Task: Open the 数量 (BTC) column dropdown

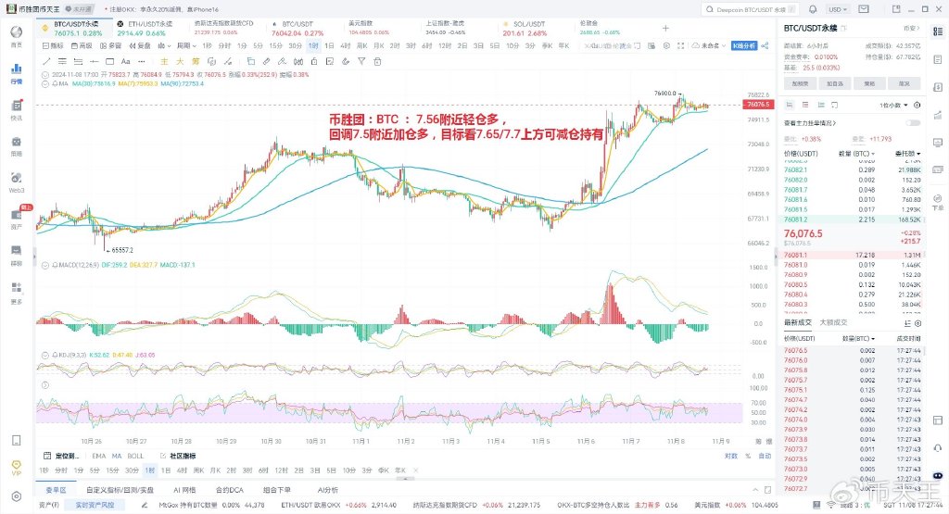Action: point(856,154)
